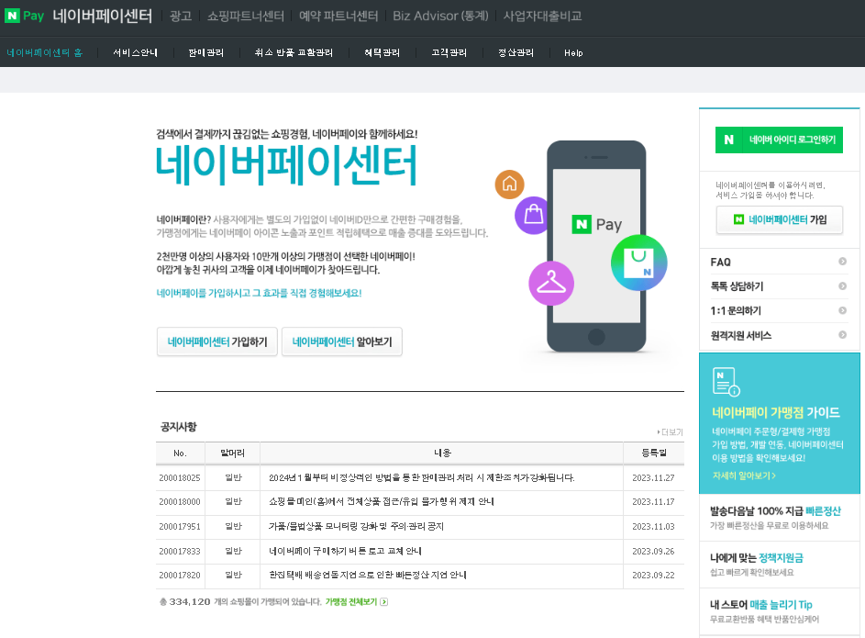
Task: Click the arrow icon next to 1:1 문의하기
Action: coord(842,310)
